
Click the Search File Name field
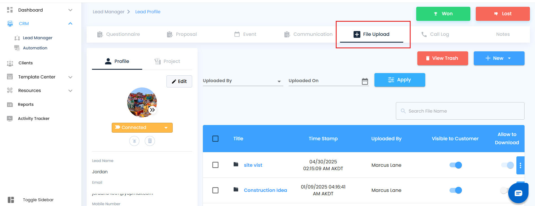(x=460, y=111)
